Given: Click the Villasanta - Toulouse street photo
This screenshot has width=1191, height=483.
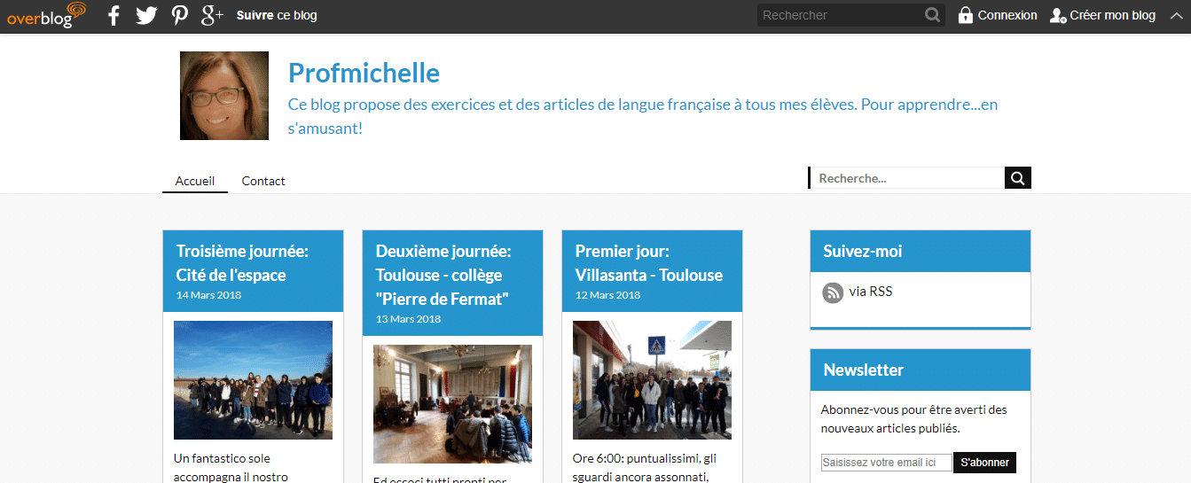Looking at the screenshot, I should (652, 380).
